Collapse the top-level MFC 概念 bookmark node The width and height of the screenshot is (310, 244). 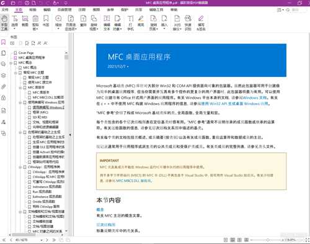point(11,63)
